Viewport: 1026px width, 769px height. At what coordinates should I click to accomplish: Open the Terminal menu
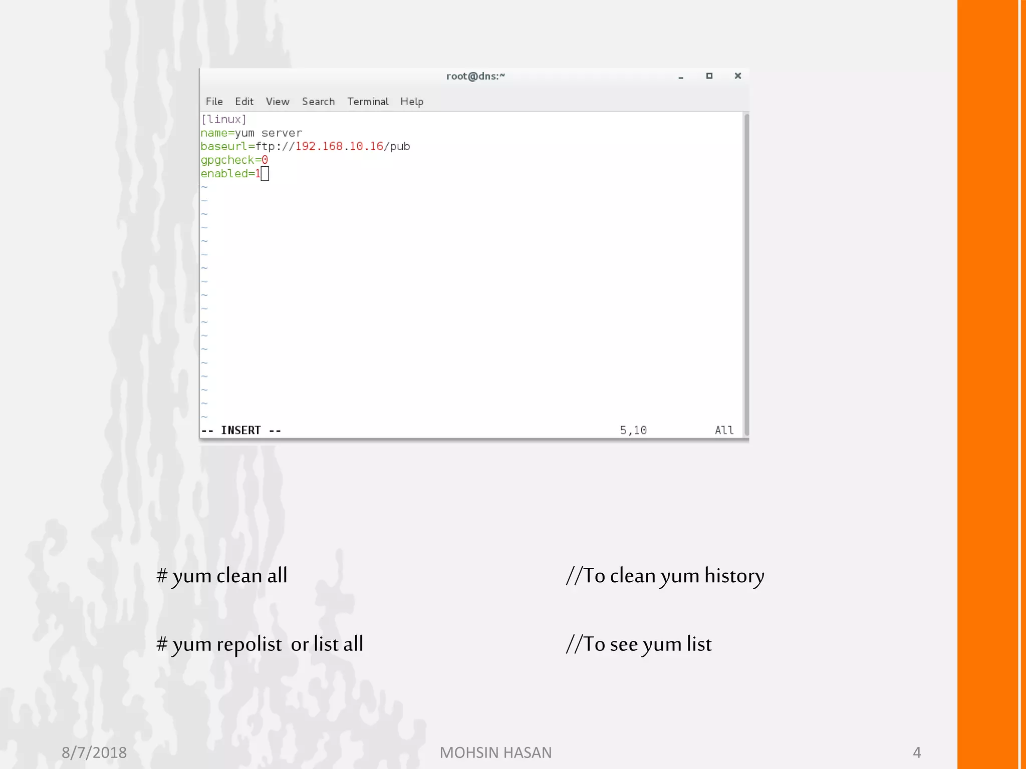[368, 102]
